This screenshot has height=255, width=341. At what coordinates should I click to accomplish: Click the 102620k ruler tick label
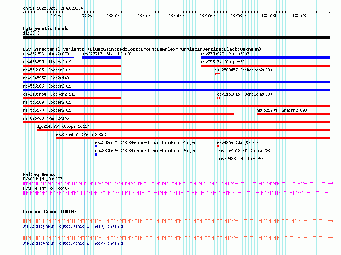300,15
